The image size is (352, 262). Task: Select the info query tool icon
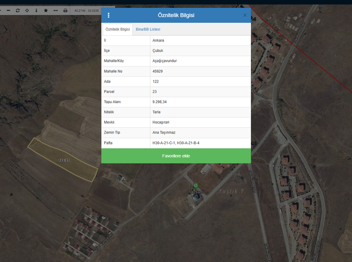pos(36,10)
